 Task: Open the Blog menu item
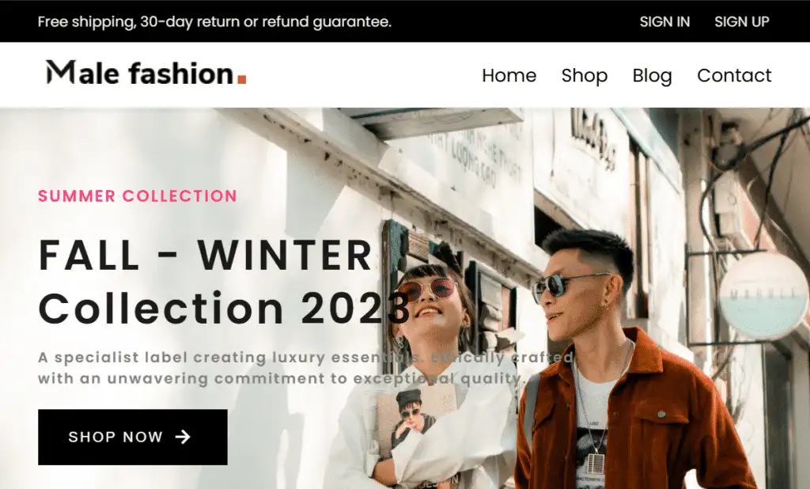pyautogui.click(x=652, y=75)
